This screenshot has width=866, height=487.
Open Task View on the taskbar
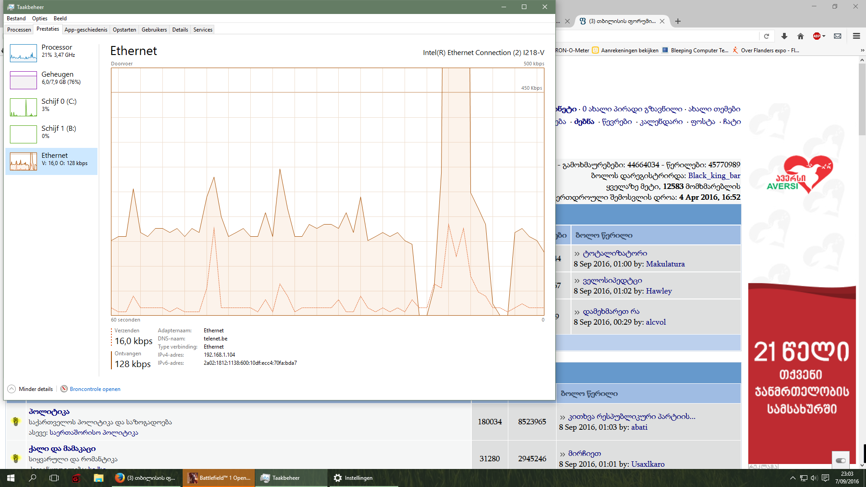coord(54,478)
